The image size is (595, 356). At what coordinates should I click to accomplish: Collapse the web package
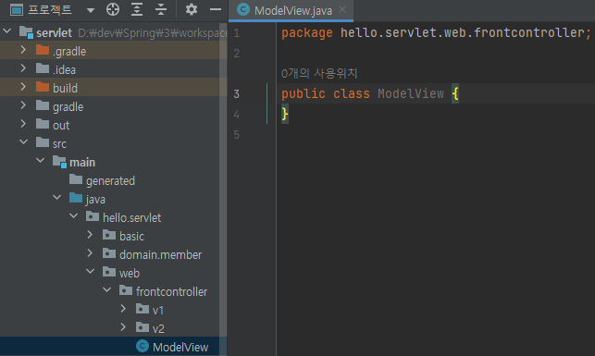(91, 272)
